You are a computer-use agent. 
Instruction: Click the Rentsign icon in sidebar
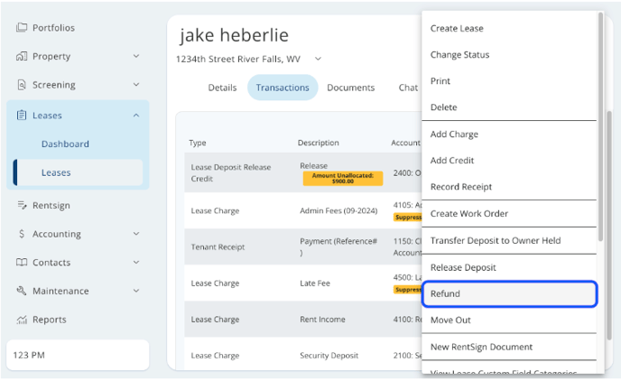pyautogui.click(x=22, y=206)
